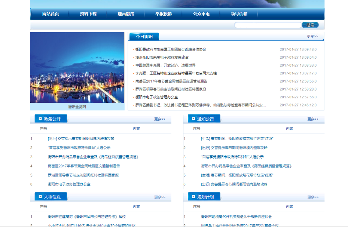Read 中国总理李克强：开放经济，造福世界 article
Image resolution: width=348 pixels, height=227 pixels.
coord(165,65)
